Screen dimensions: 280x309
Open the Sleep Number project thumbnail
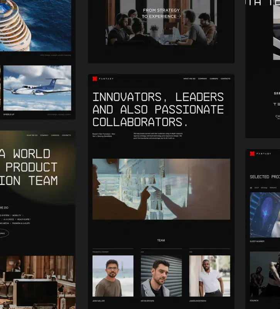pyautogui.click(x=265, y=215)
